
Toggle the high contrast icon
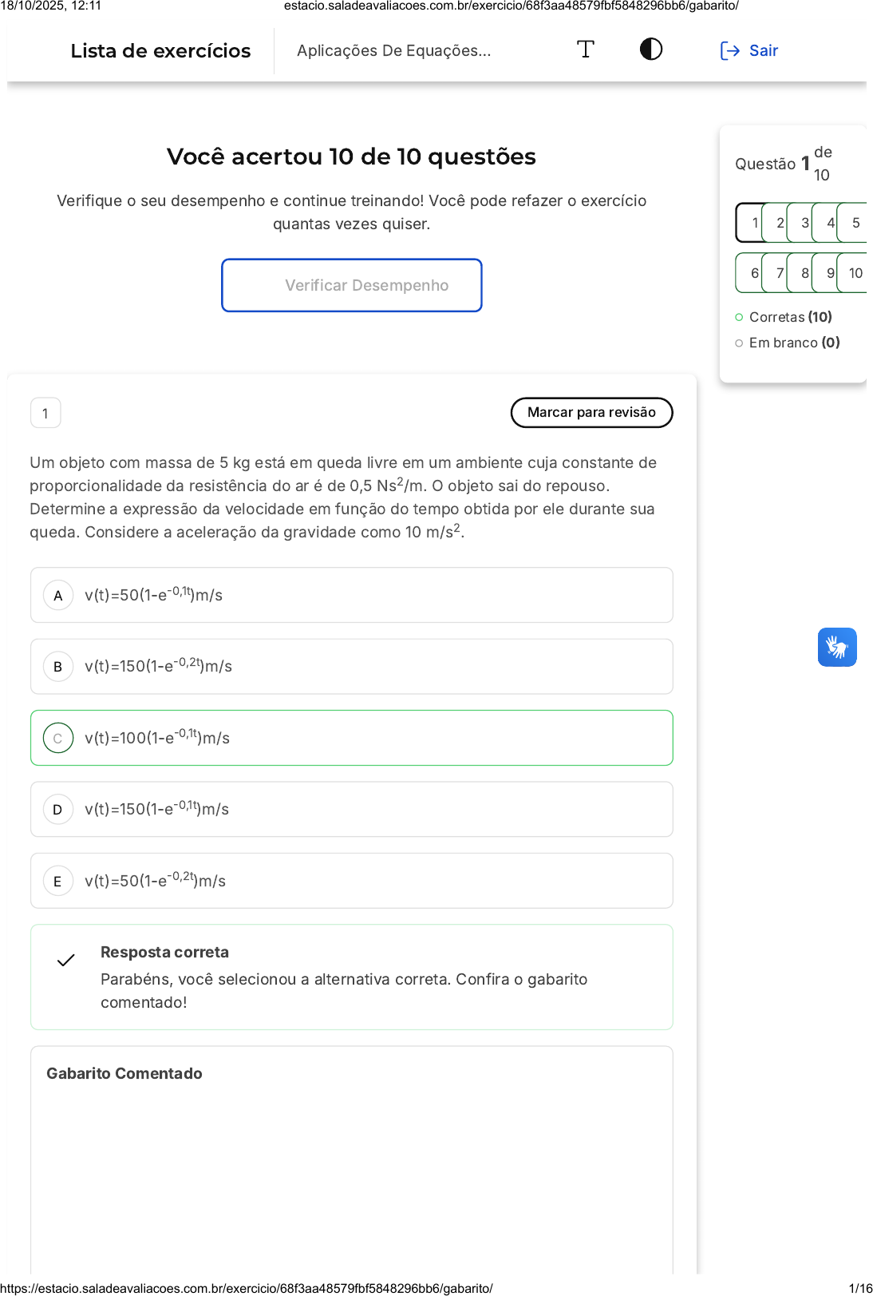coord(651,50)
